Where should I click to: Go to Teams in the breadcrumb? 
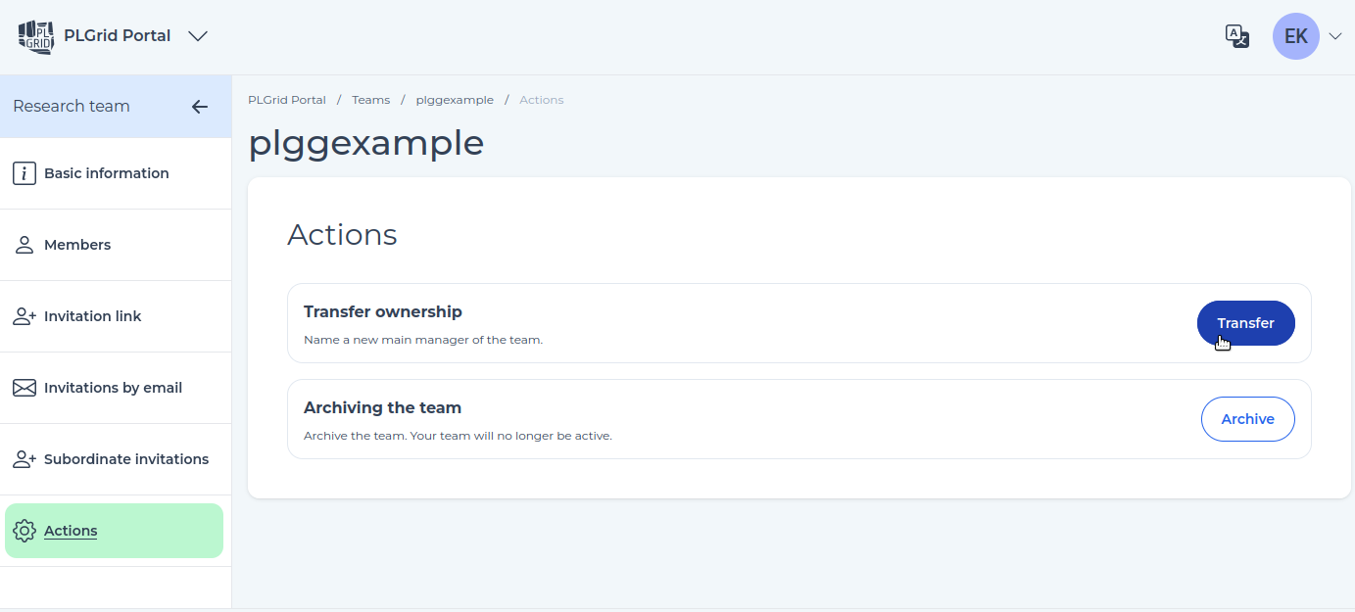click(371, 100)
